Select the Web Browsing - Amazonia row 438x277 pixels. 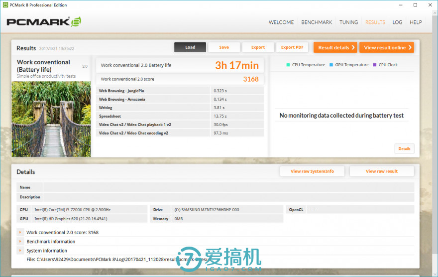click(180, 99)
